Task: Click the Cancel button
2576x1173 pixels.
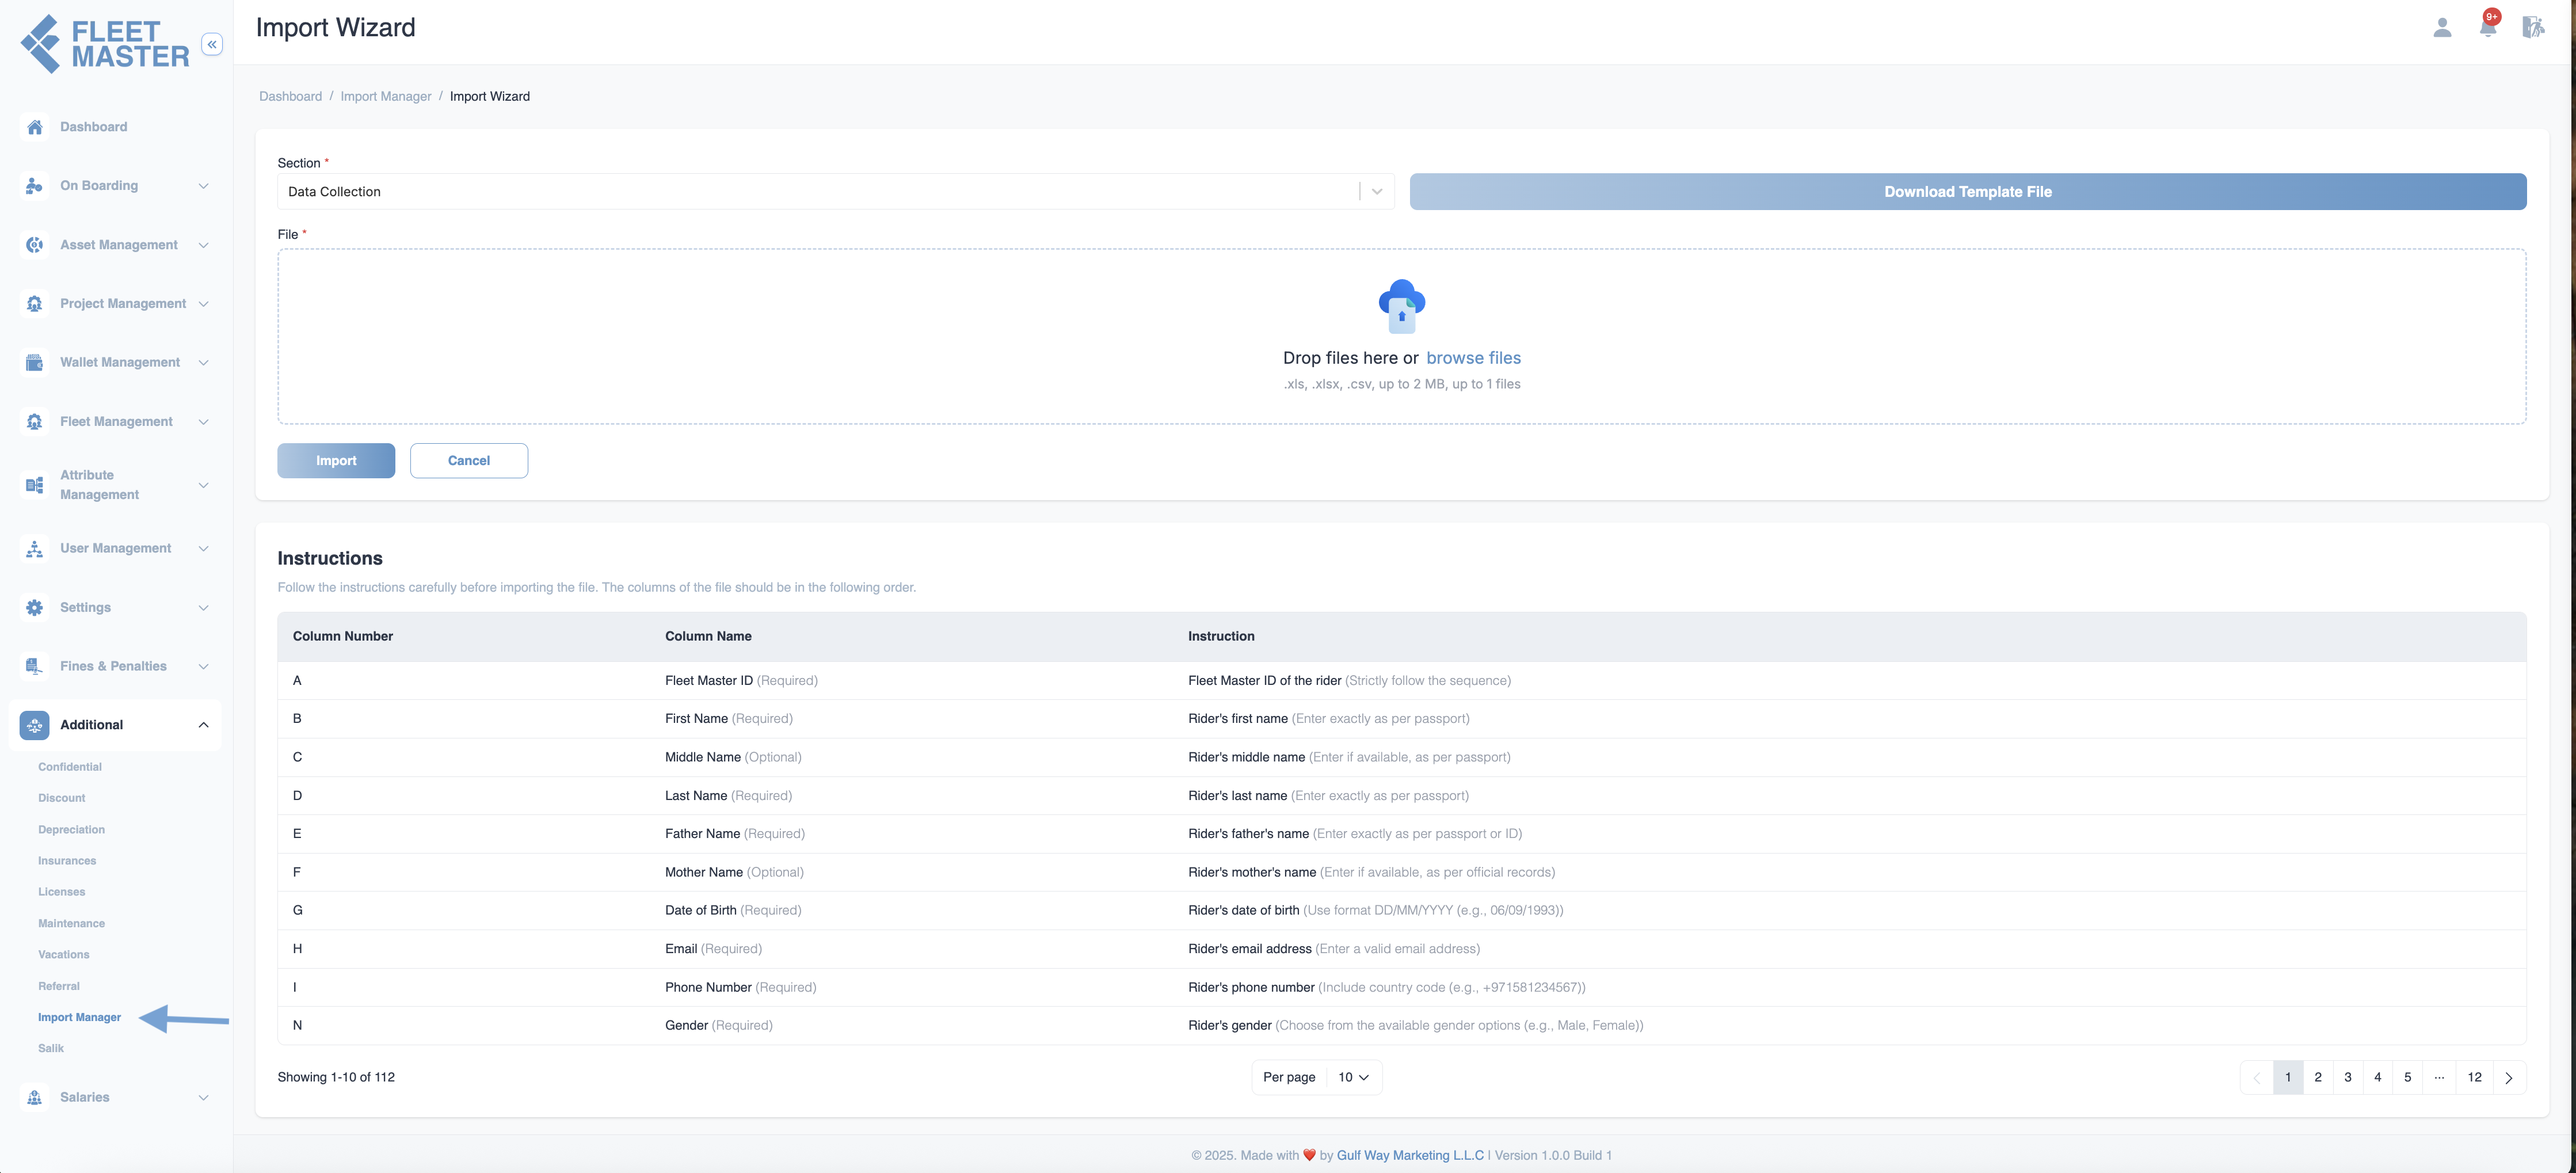Action: pyautogui.click(x=469, y=461)
